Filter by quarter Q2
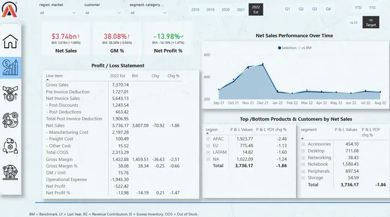The width and height of the screenshot is (390, 217). coord(301,9)
